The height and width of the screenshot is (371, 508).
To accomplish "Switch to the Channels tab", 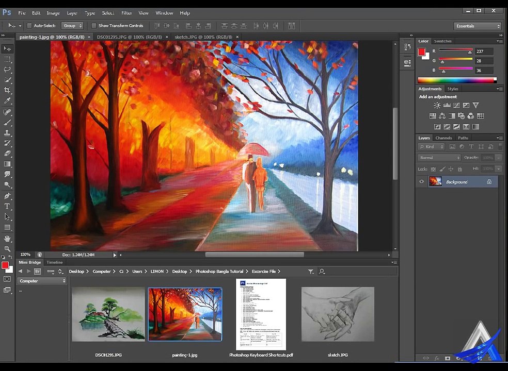I will pyautogui.click(x=443, y=138).
